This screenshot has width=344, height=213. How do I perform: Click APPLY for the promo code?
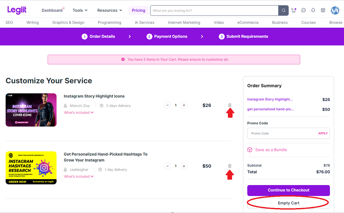click(323, 133)
